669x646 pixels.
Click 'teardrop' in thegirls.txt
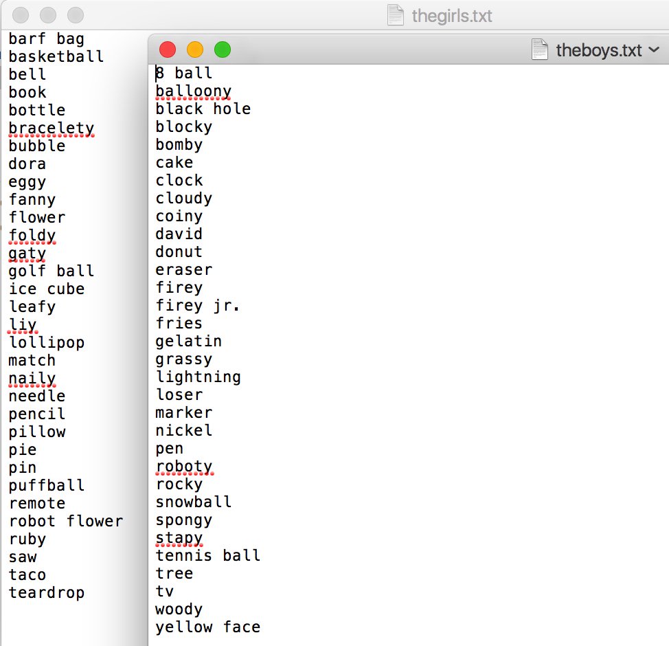(47, 593)
